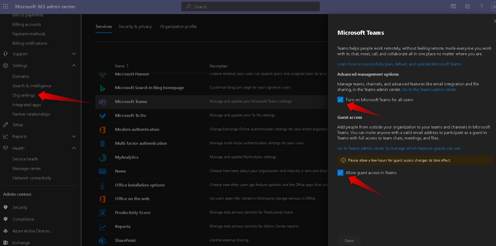Click the Multi-factor authentication fingerprint icon
This screenshot has height=246, width=496.
(x=102, y=143)
